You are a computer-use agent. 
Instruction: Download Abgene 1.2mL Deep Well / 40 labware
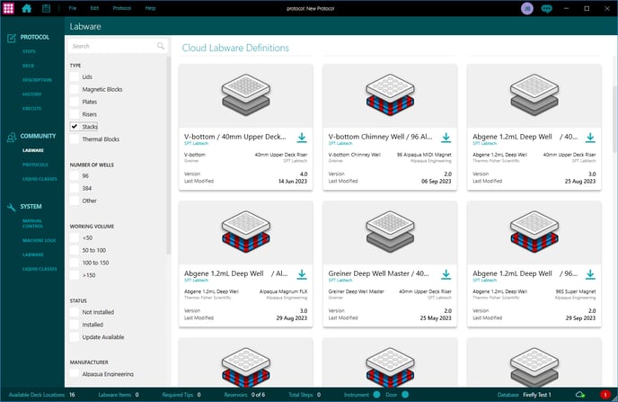pyautogui.click(x=590, y=138)
